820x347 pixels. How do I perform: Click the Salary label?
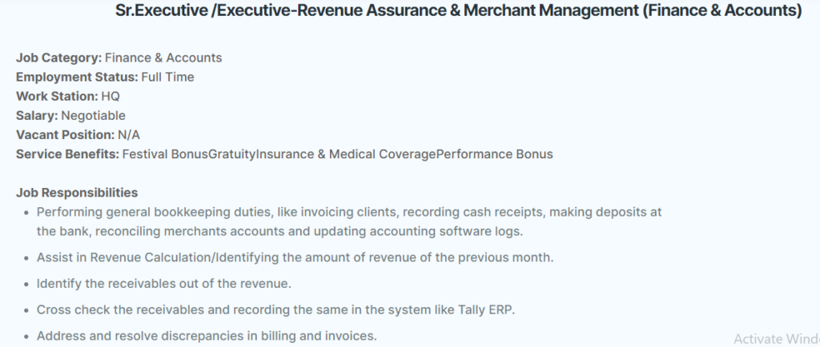click(37, 116)
